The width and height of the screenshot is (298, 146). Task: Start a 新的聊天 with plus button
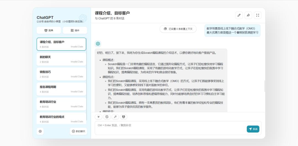(78, 131)
